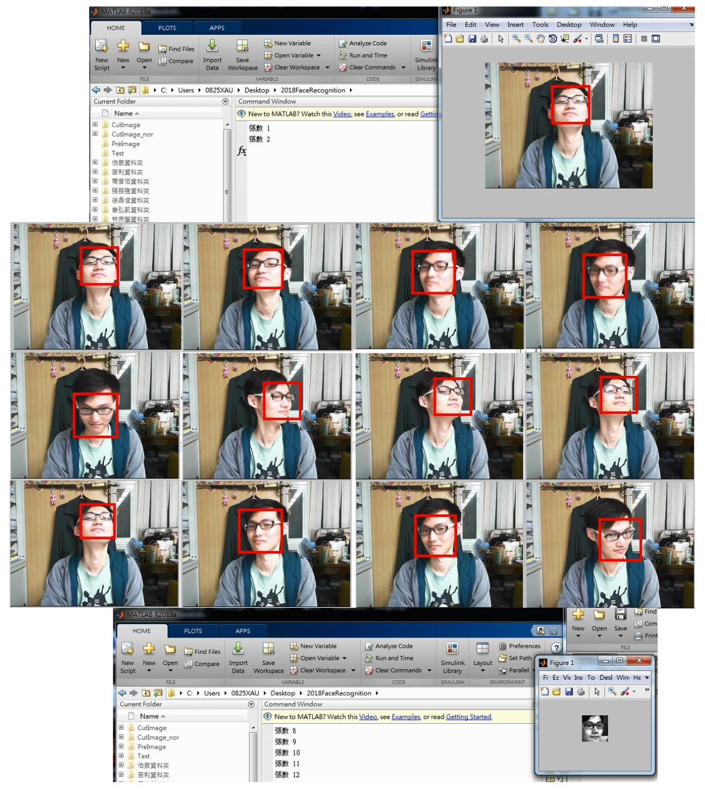Click the Set Path button

(515, 658)
